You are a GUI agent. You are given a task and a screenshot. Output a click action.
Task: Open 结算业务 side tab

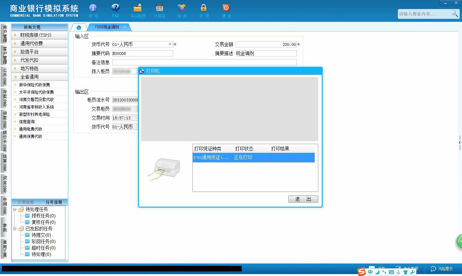4,163
